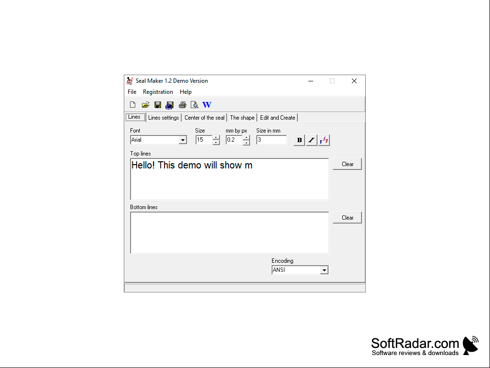This screenshot has width=490, height=368.
Task: Click the Save As floppy icon with seal
Action: click(x=170, y=105)
